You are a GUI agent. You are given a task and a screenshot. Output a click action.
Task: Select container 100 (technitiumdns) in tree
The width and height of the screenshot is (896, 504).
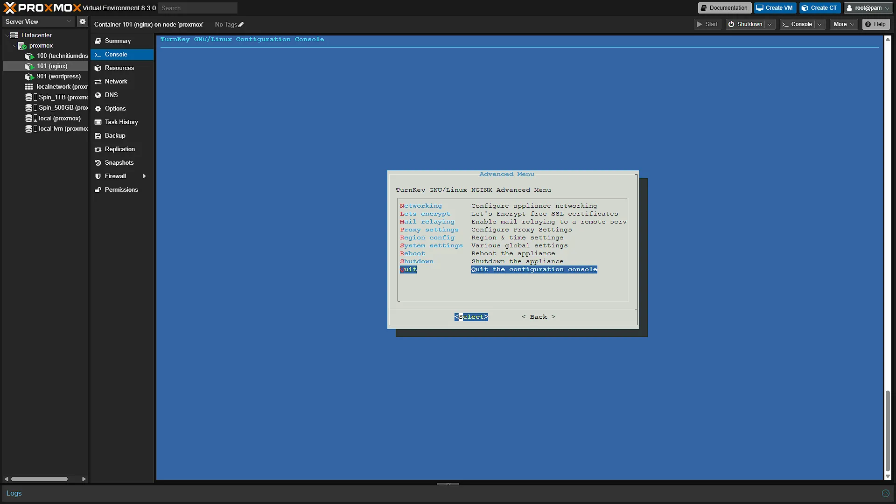tap(56, 56)
